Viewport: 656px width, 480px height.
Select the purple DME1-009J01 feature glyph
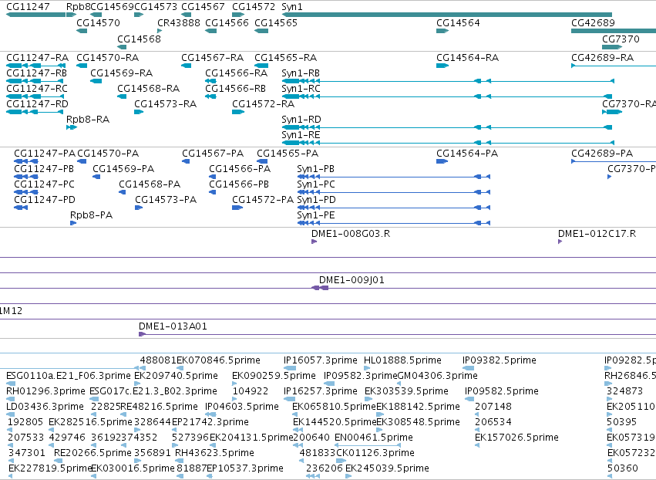click(x=320, y=288)
